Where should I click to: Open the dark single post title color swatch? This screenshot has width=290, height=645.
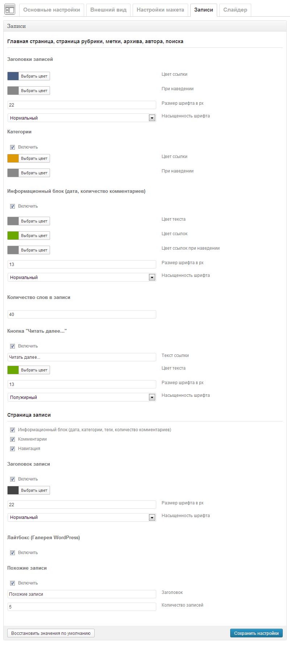click(13, 490)
